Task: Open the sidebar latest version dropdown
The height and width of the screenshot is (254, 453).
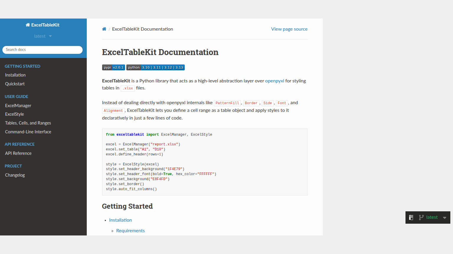Action: click(43, 36)
